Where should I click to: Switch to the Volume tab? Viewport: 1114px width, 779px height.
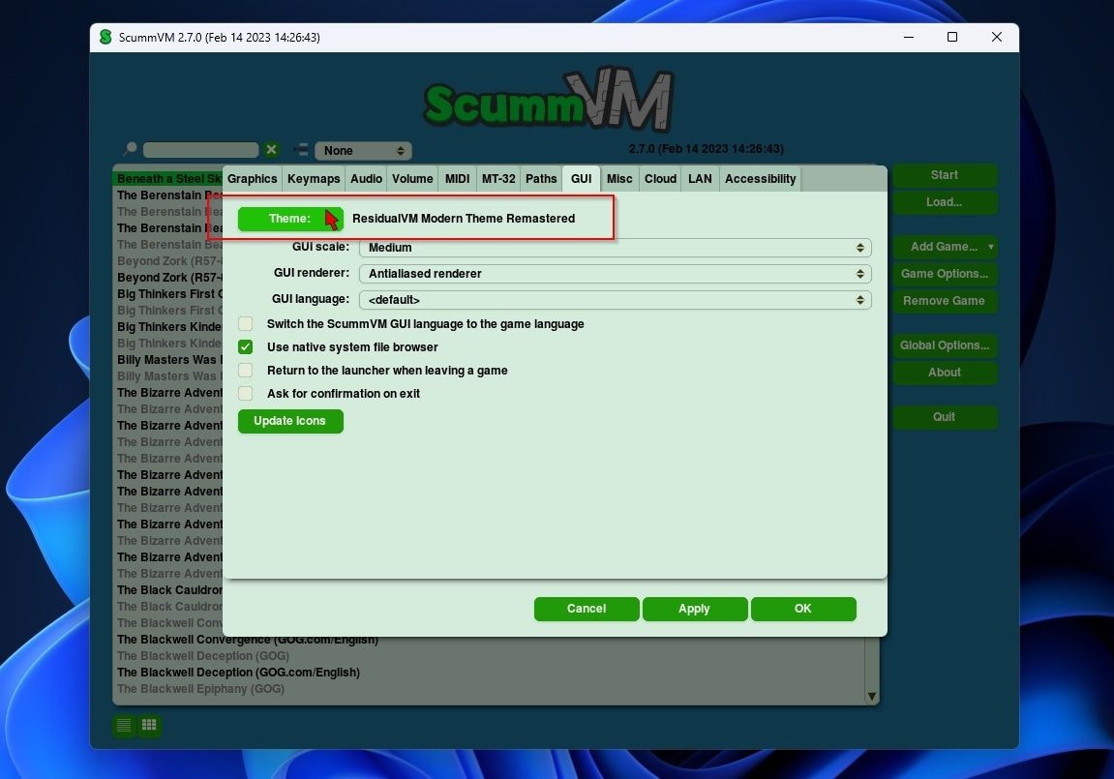click(x=412, y=179)
